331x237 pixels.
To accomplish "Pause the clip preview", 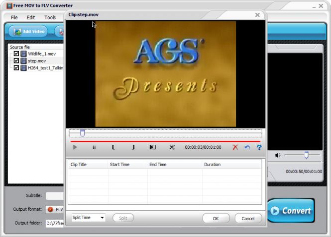I will tap(94, 147).
